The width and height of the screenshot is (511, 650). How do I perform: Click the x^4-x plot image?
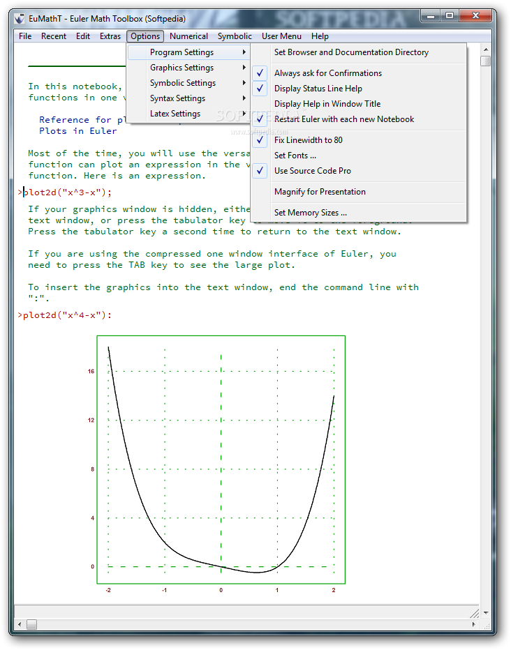(221, 460)
